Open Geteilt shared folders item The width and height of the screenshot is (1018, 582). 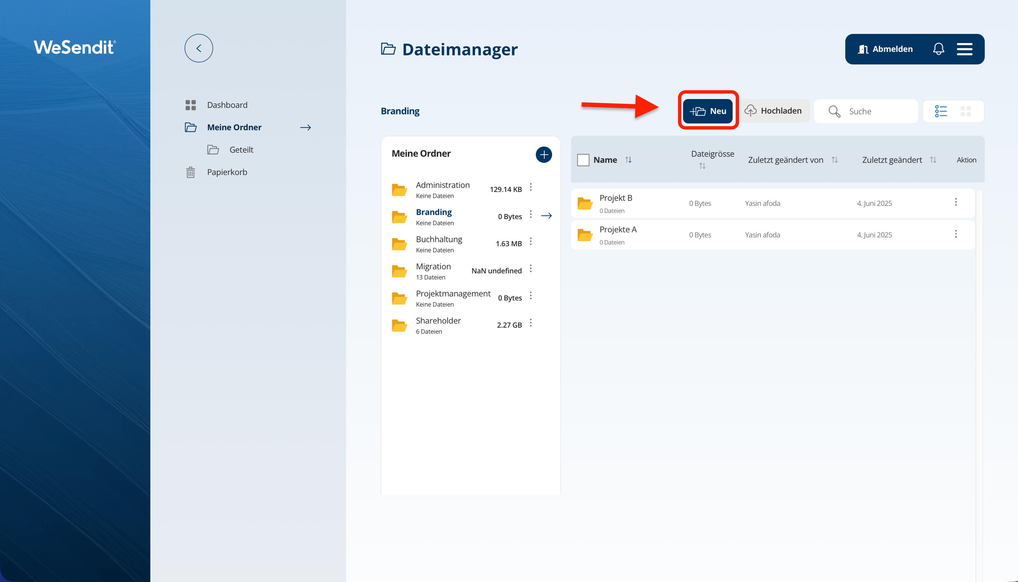click(x=241, y=150)
